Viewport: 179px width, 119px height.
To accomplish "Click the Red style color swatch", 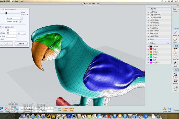I will tap(151, 49).
